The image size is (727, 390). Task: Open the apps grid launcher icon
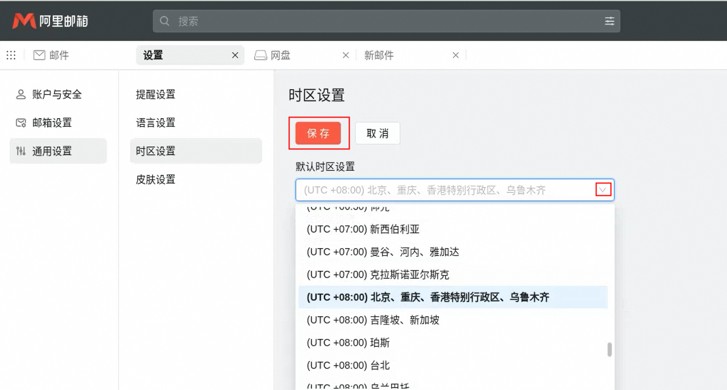point(11,55)
